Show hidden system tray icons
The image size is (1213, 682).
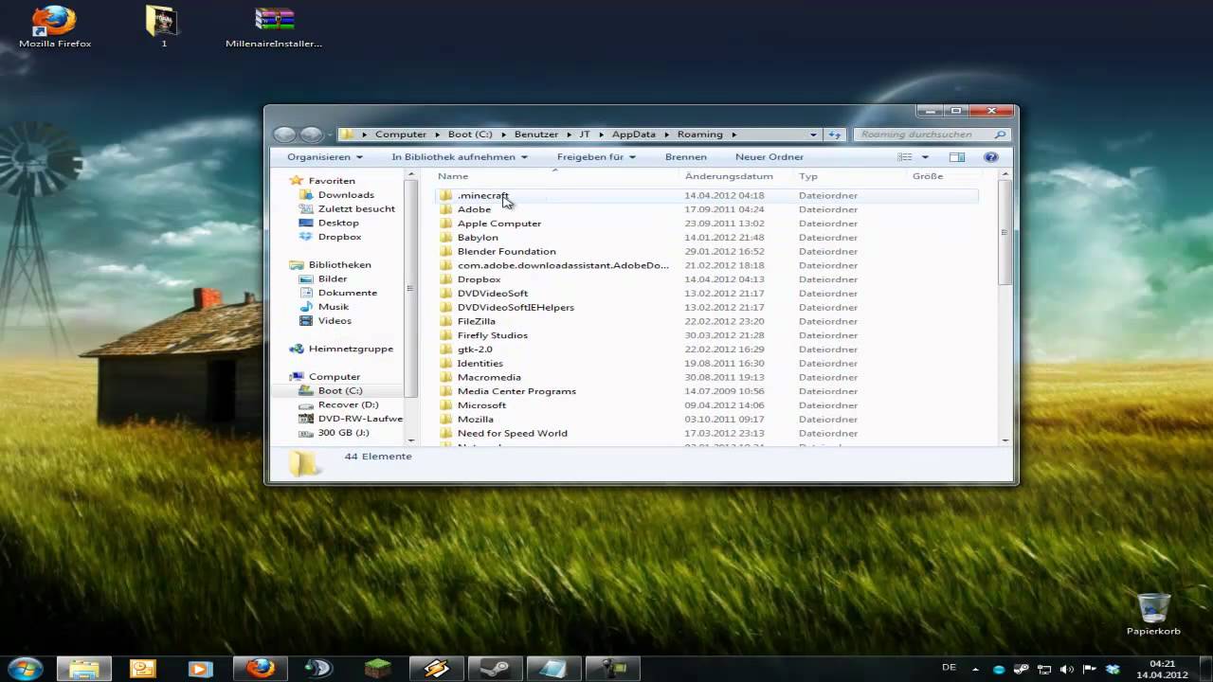(x=976, y=669)
